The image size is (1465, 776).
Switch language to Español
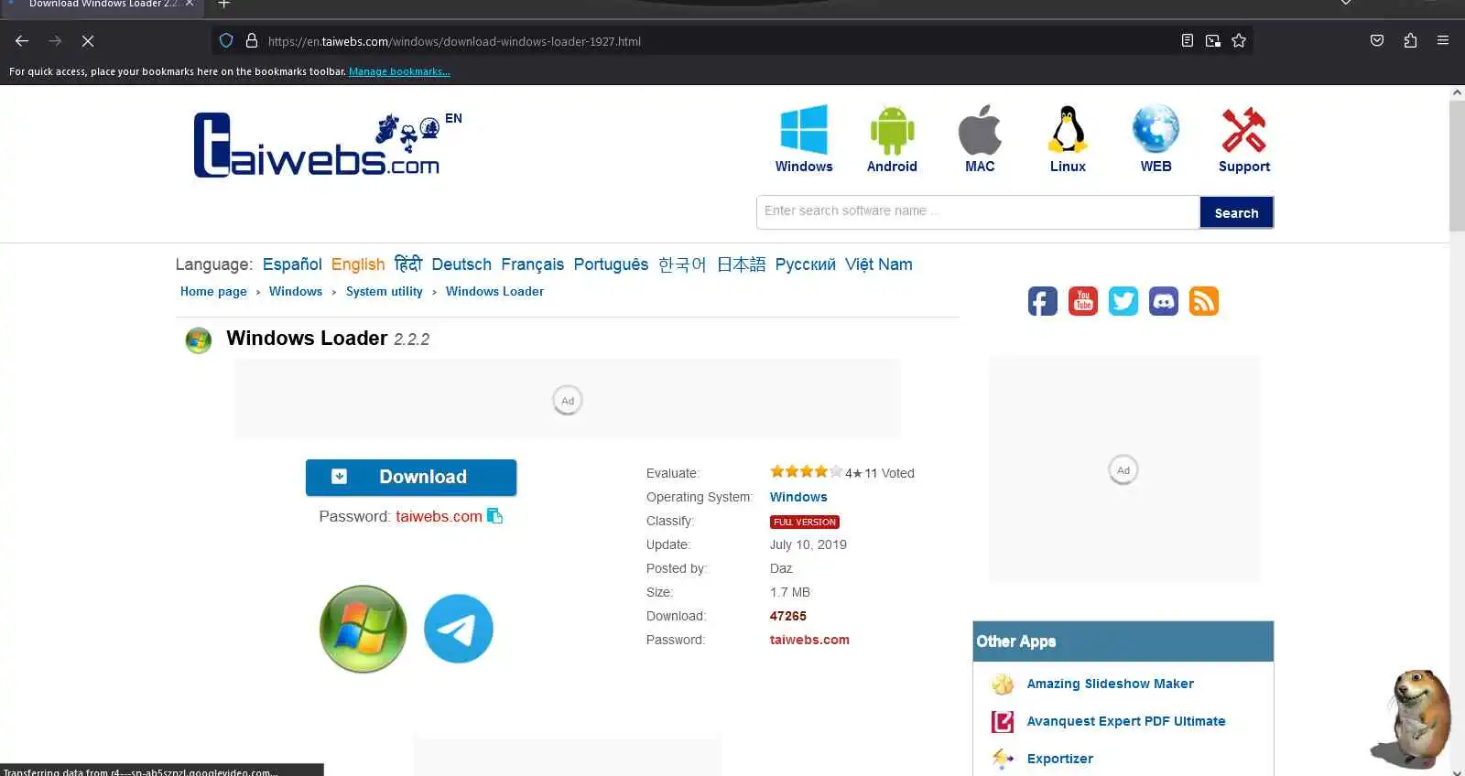(292, 264)
